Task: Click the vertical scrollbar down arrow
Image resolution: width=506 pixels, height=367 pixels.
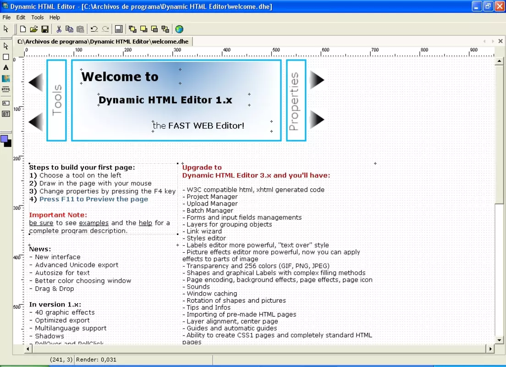Action: (499, 340)
